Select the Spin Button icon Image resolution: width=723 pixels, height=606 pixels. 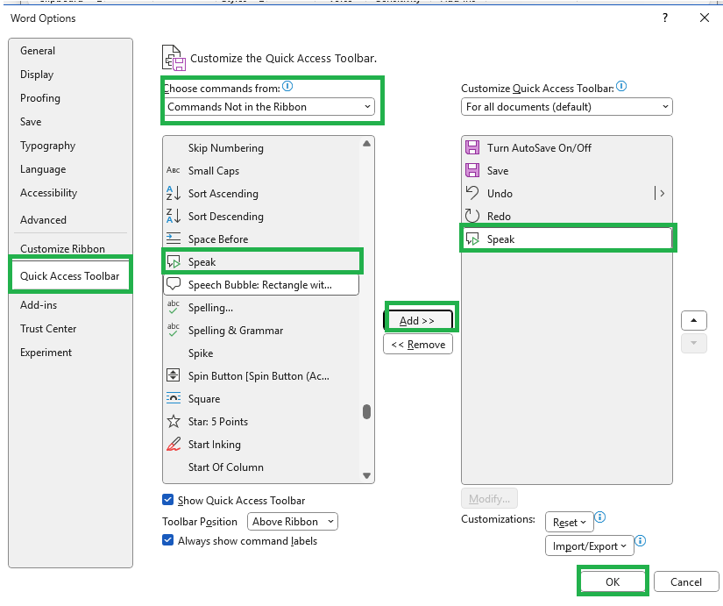[x=173, y=374]
